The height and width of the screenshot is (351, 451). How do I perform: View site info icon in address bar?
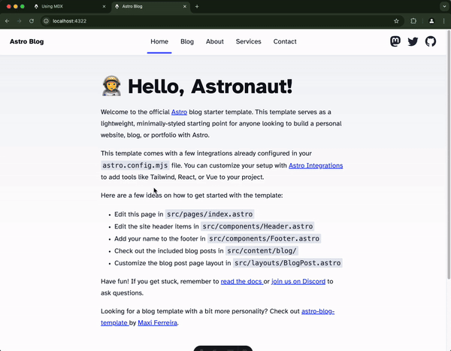pyautogui.click(x=46, y=21)
